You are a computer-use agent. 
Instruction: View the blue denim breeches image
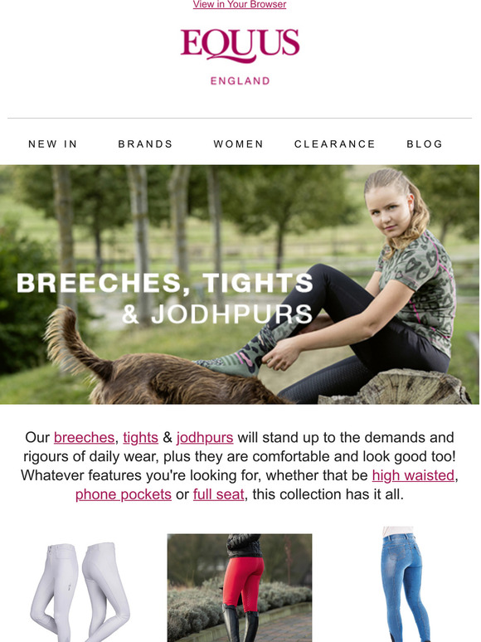pyautogui.click(x=402, y=584)
